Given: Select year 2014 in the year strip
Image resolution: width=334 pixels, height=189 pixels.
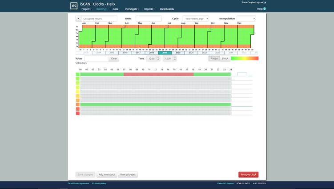Looking at the screenshot, I should pyautogui.click(x=99, y=53).
